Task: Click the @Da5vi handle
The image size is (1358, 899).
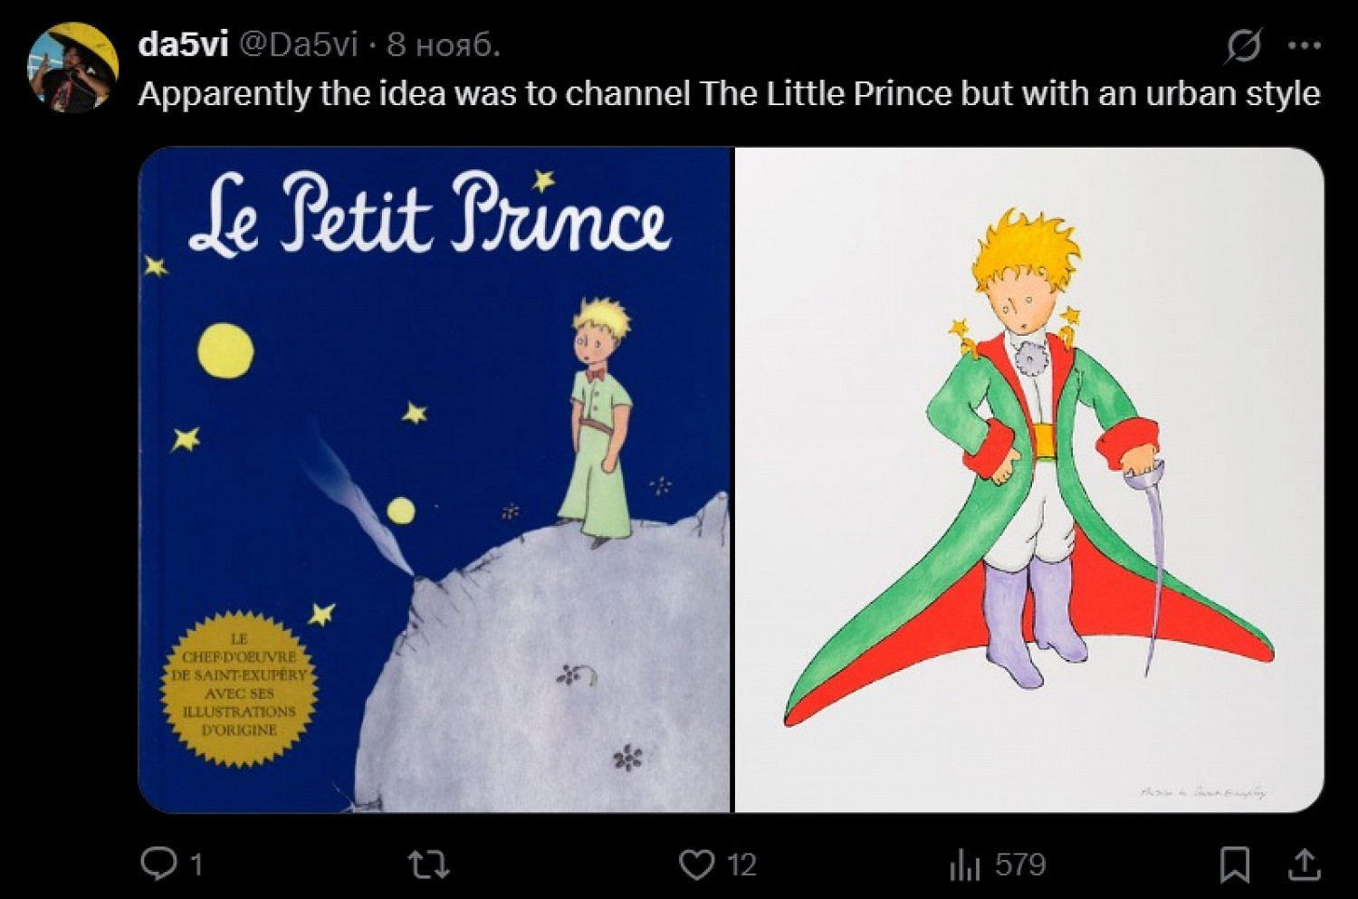Action: pyautogui.click(x=299, y=43)
